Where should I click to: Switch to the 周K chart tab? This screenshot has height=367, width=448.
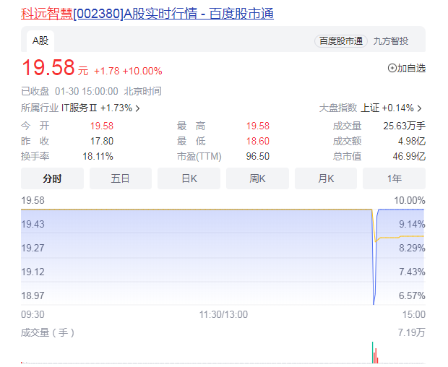(x=257, y=178)
